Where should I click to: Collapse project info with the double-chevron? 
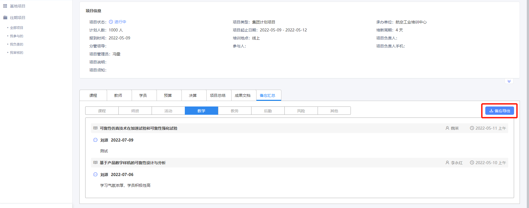509,81
